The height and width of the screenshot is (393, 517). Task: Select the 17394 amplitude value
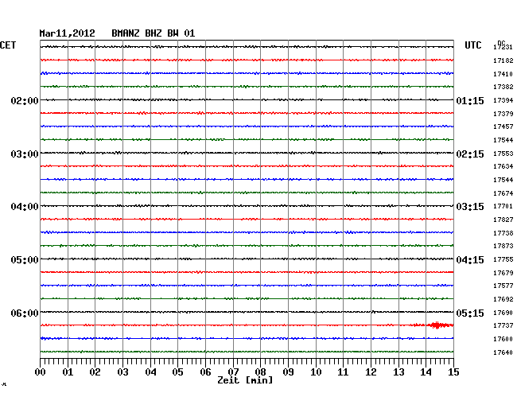click(503, 100)
